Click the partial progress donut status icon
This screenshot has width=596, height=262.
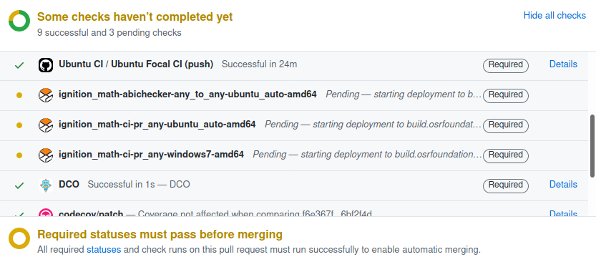19,21
